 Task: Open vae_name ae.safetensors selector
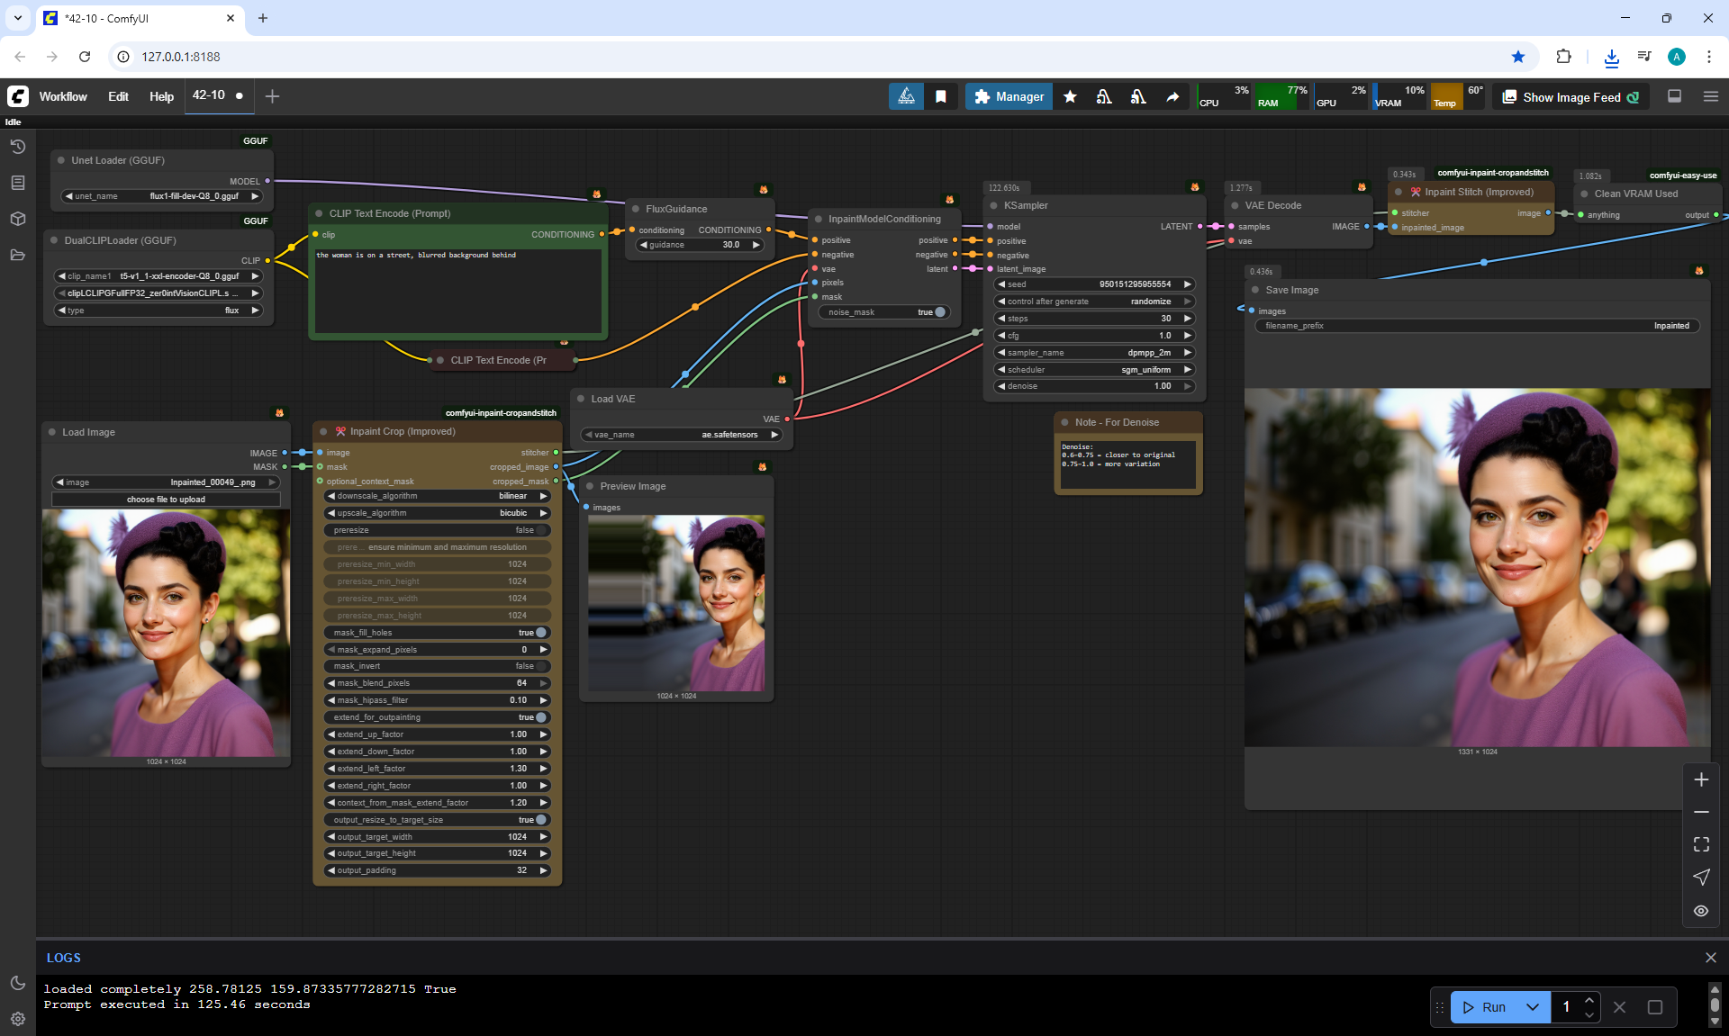tap(681, 435)
